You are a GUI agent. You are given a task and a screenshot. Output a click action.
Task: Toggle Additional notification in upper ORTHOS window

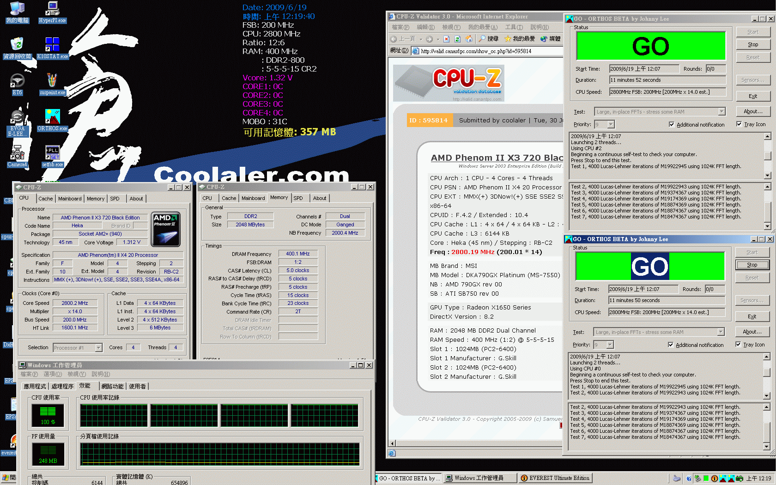tap(697, 125)
